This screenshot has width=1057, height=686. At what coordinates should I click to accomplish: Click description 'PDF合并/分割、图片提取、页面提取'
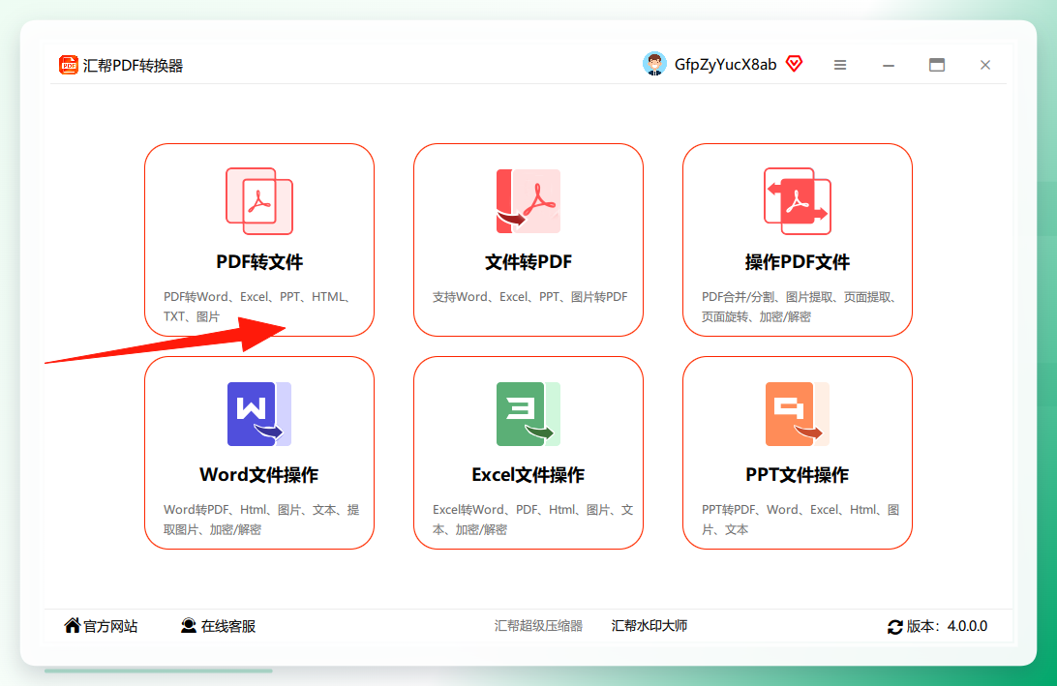pyautogui.click(x=799, y=296)
